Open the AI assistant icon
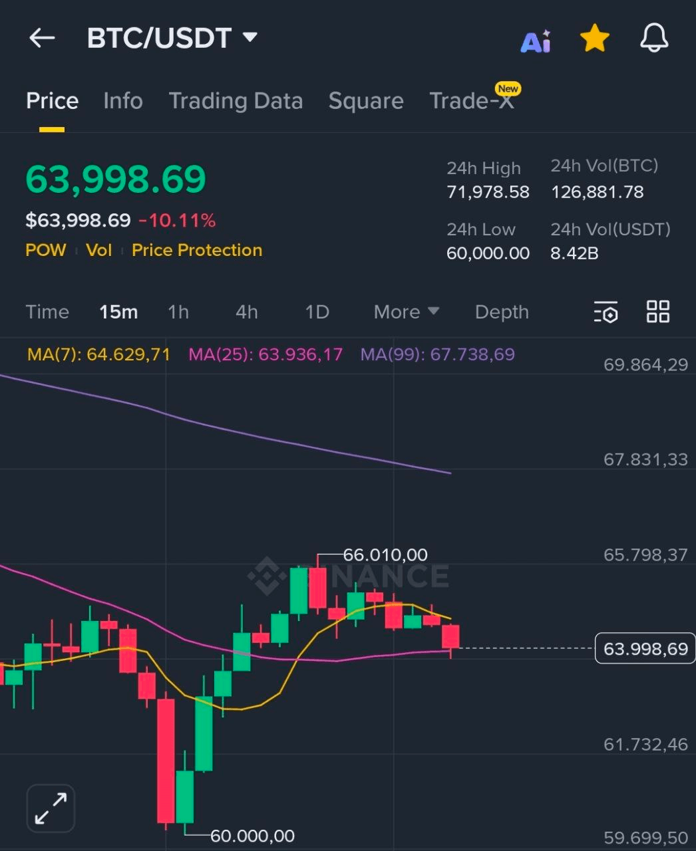The image size is (696, 851). (536, 41)
